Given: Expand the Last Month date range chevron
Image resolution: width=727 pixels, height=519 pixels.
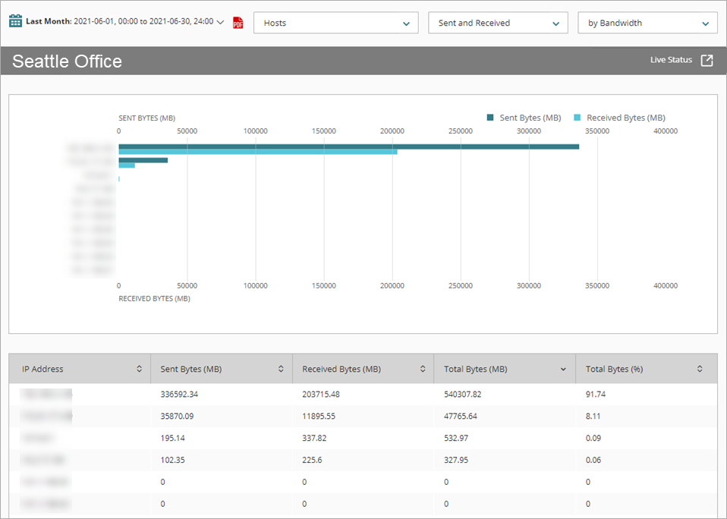Looking at the screenshot, I should [x=219, y=21].
